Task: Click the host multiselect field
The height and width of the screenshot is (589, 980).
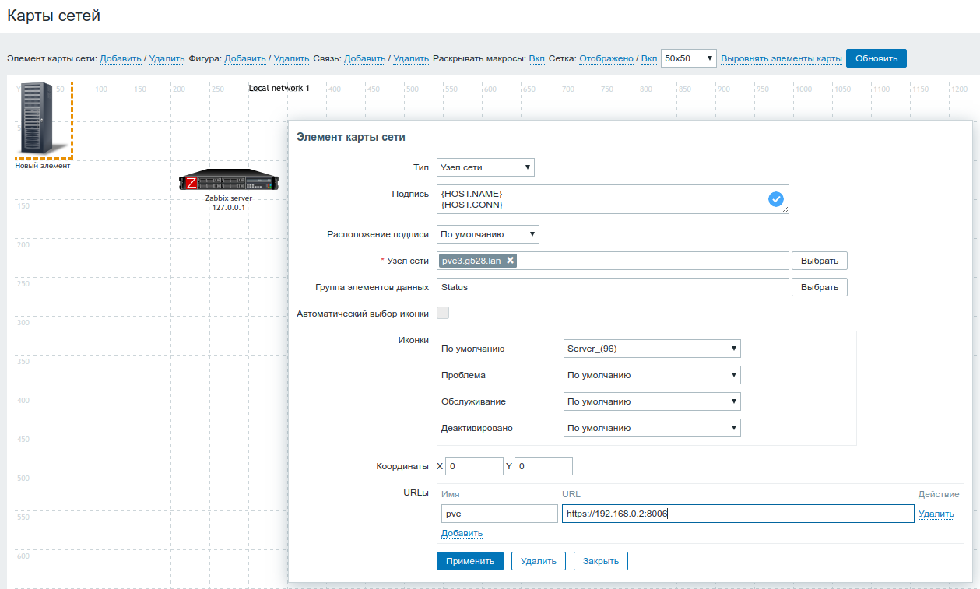Action: 613,261
